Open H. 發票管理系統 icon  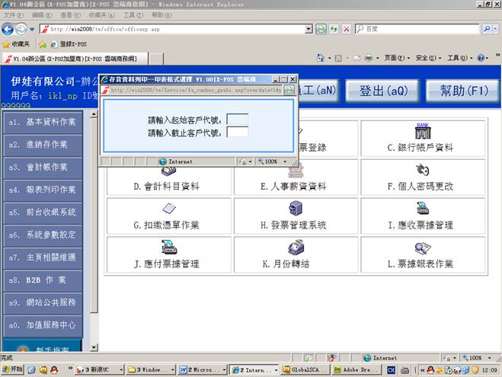pyautogui.click(x=296, y=209)
